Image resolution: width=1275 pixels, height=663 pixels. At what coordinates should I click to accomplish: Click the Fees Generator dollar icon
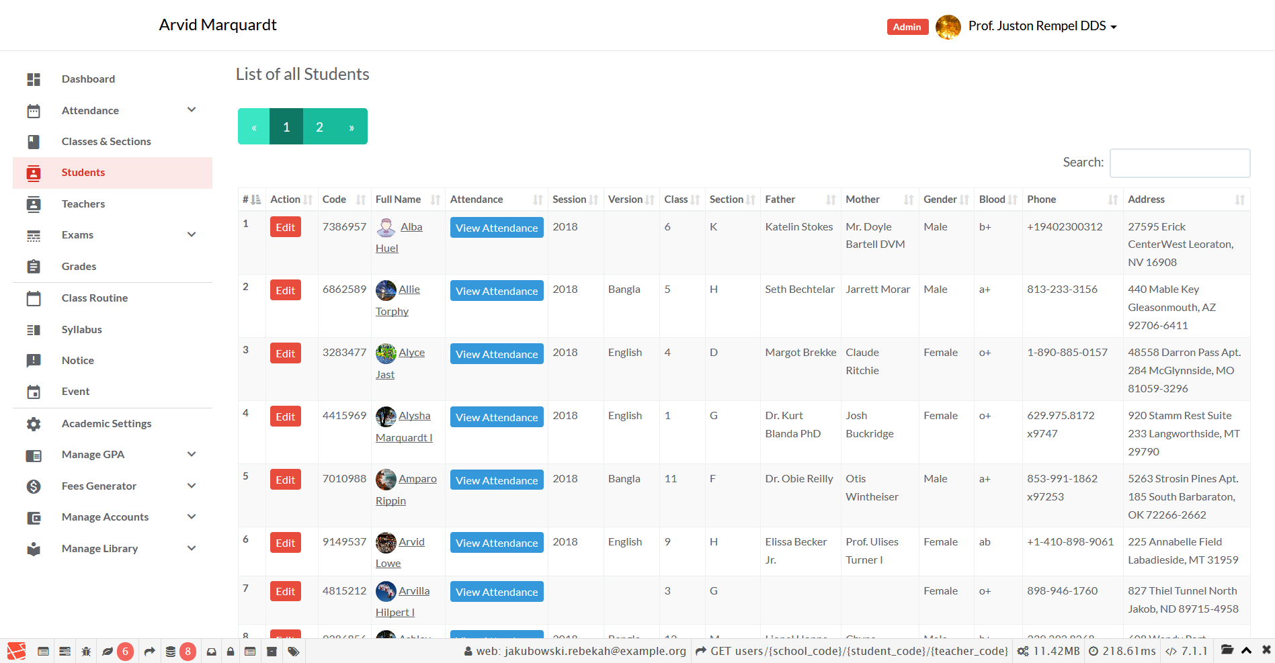[34, 486]
